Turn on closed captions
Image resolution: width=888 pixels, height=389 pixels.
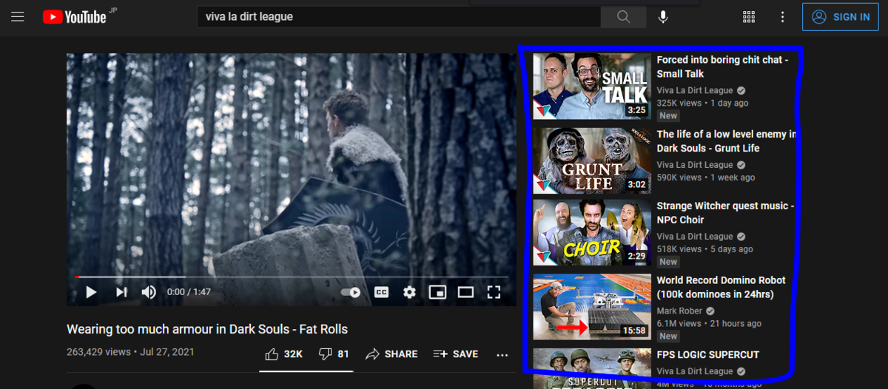pos(382,292)
